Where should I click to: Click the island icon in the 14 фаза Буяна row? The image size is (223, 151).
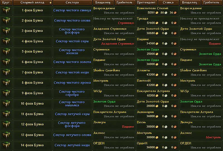6,145
